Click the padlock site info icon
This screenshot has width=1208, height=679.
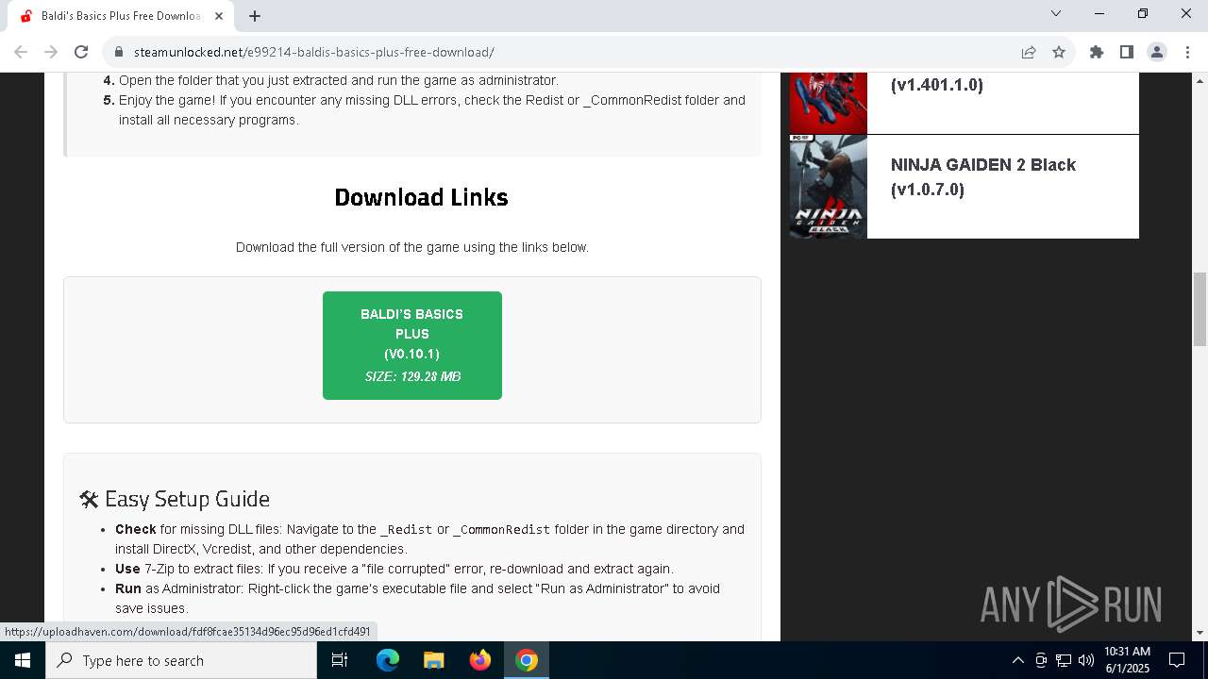pyautogui.click(x=118, y=52)
